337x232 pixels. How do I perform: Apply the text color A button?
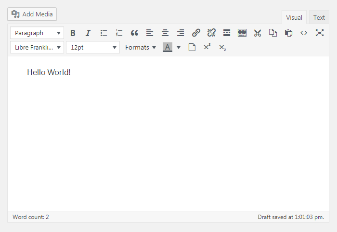[x=168, y=47]
